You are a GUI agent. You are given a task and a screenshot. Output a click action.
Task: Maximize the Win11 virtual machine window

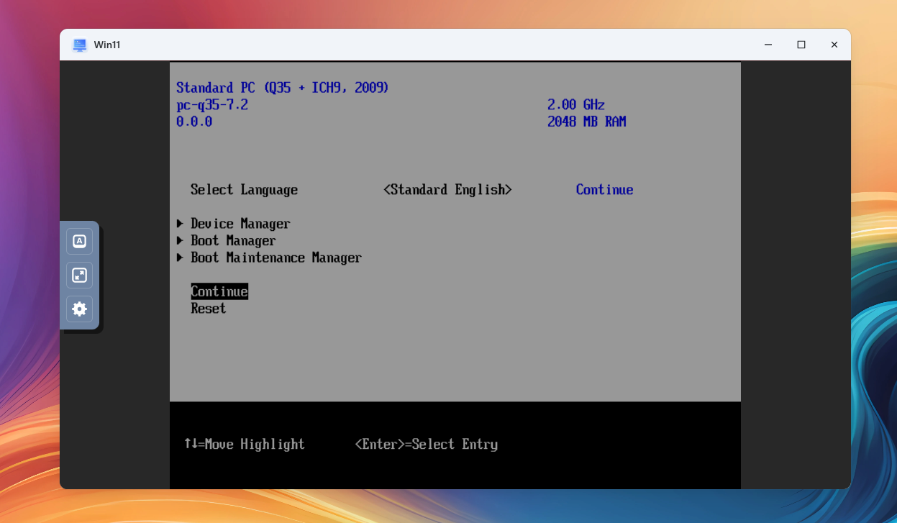801,45
